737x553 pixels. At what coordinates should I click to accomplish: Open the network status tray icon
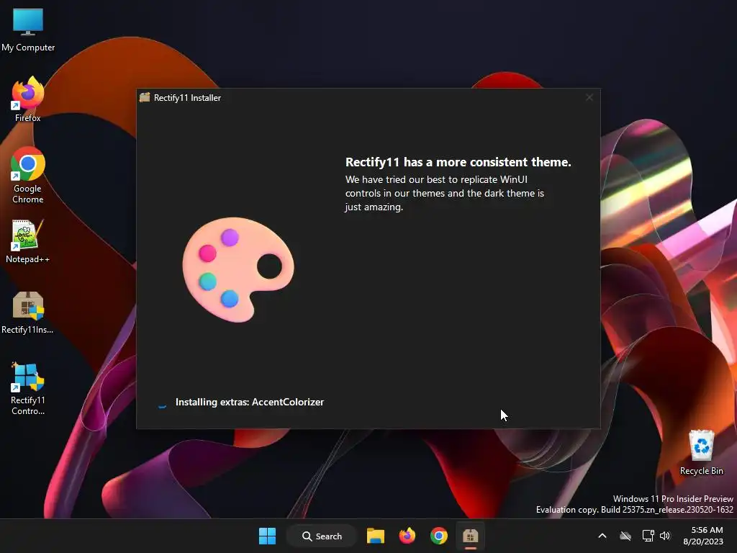648,536
